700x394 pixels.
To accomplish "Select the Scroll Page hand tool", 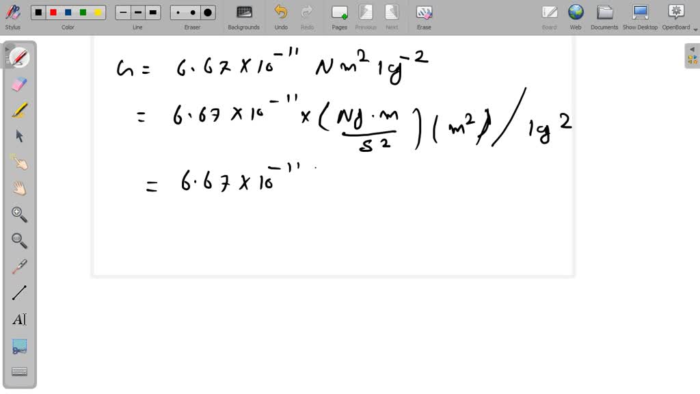I will pyautogui.click(x=18, y=188).
